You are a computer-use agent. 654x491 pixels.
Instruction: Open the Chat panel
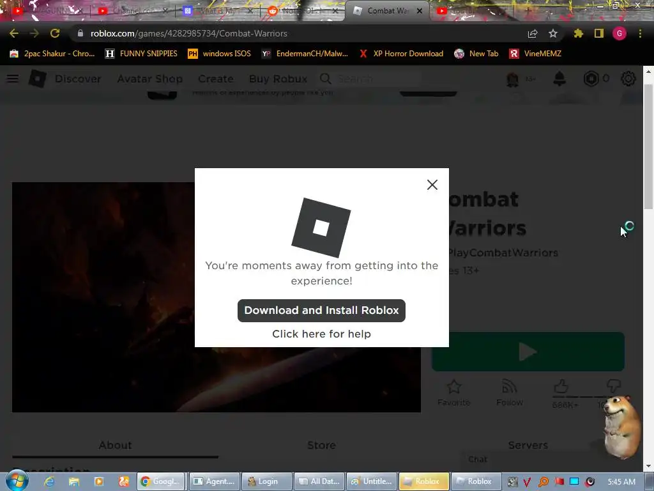click(x=478, y=459)
